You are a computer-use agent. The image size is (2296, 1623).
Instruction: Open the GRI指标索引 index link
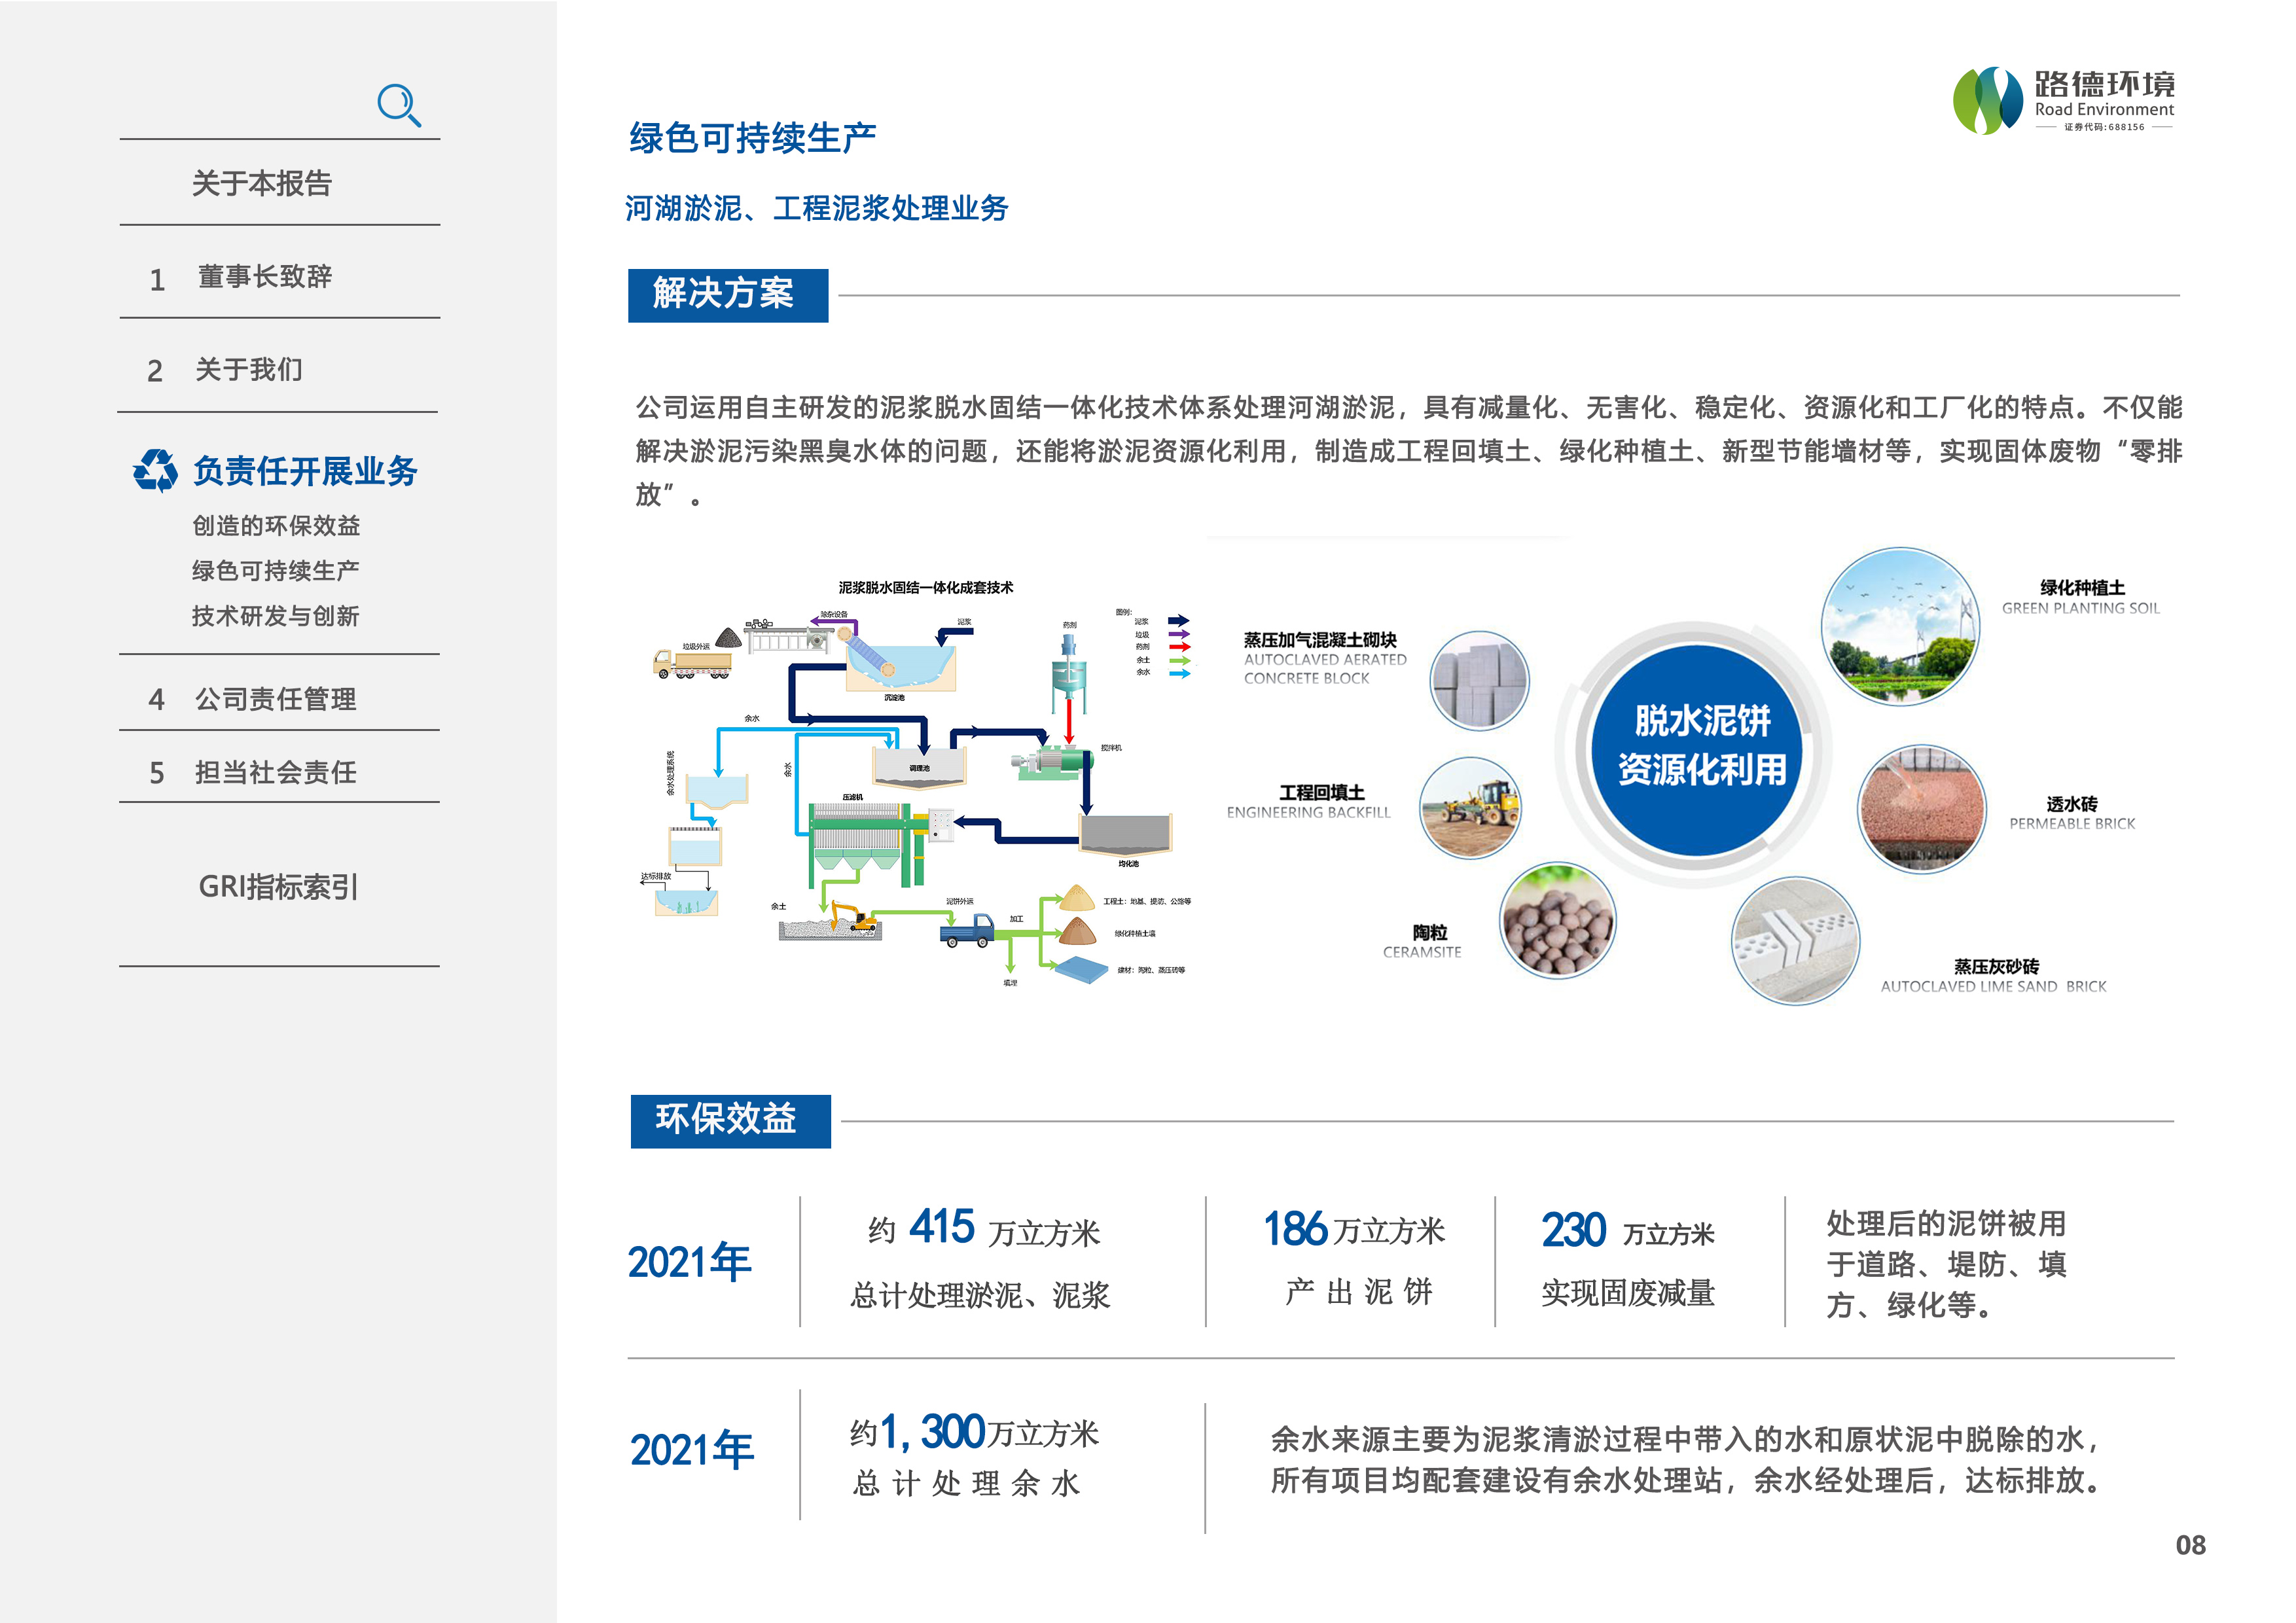click(278, 886)
